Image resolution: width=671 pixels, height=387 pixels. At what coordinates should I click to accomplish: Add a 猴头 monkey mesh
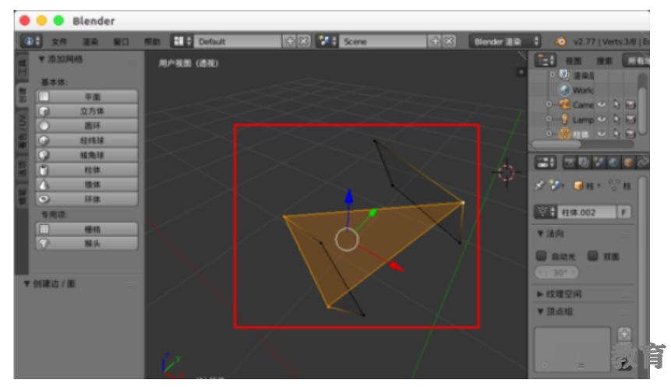point(87,243)
